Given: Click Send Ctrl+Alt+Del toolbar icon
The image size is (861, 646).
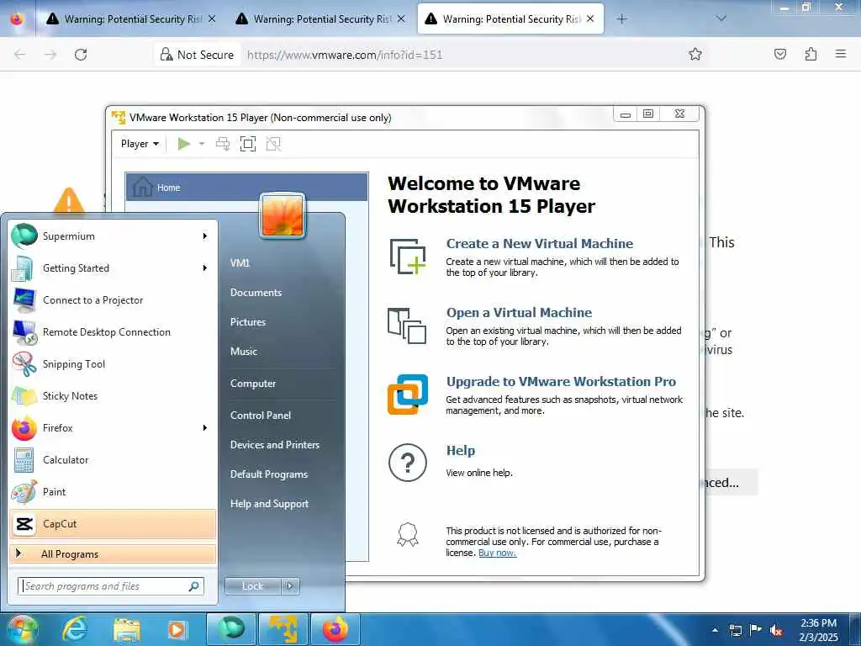Looking at the screenshot, I should pyautogui.click(x=222, y=144).
